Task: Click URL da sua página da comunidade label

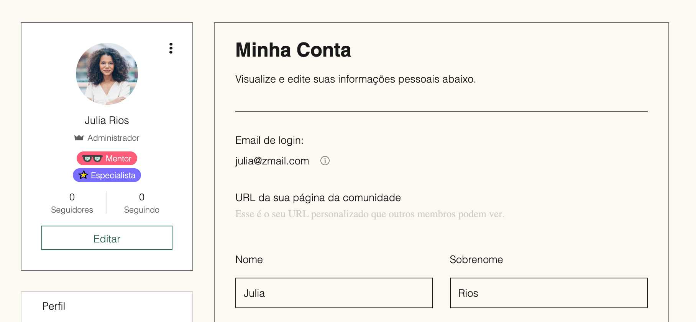Action: 318,198
